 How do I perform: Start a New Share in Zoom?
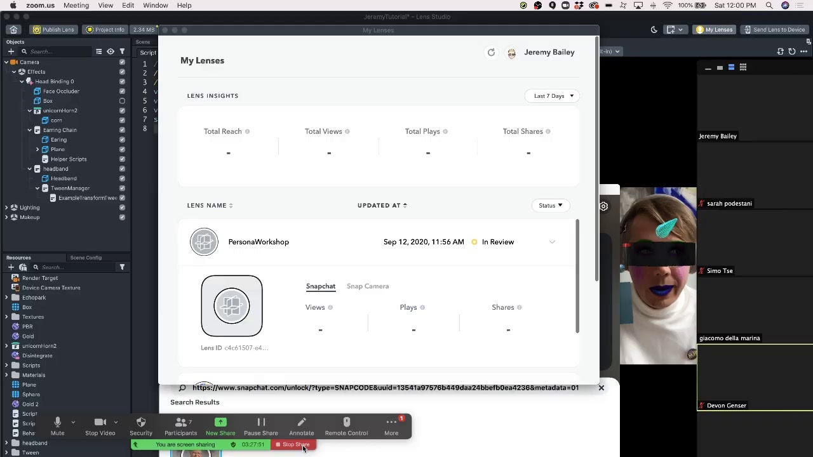(x=220, y=422)
